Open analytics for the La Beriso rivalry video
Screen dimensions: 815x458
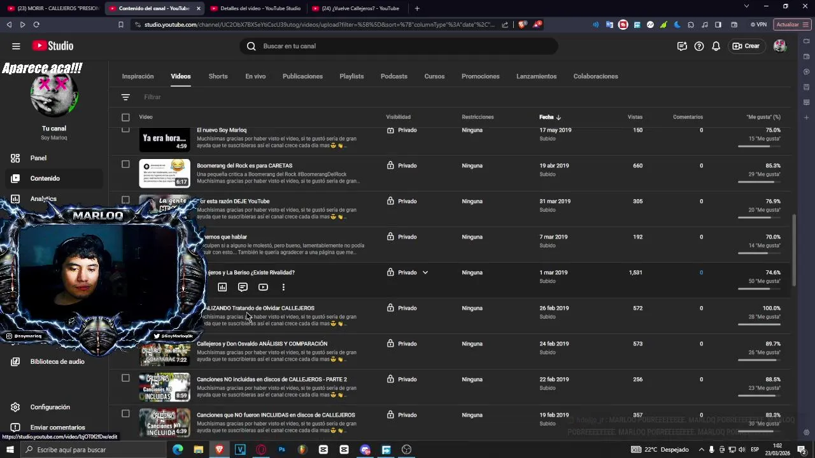pos(222,287)
